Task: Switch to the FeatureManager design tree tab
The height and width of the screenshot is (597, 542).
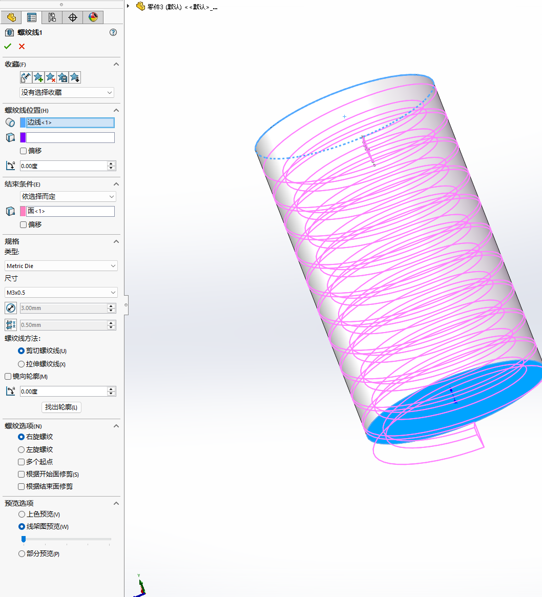Action: (11, 17)
